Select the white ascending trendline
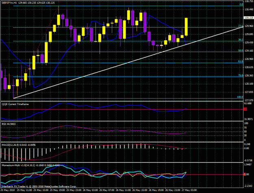Image resolution: width=254 pixels, height=193 pixels. coord(128,63)
